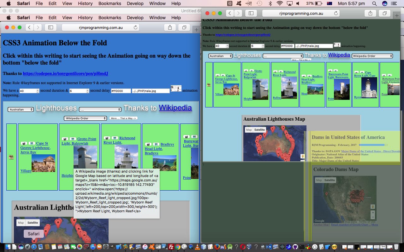Screen dimensions: 404x252
Task: Open the codepen.io link in the left window
Action: point(65,74)
